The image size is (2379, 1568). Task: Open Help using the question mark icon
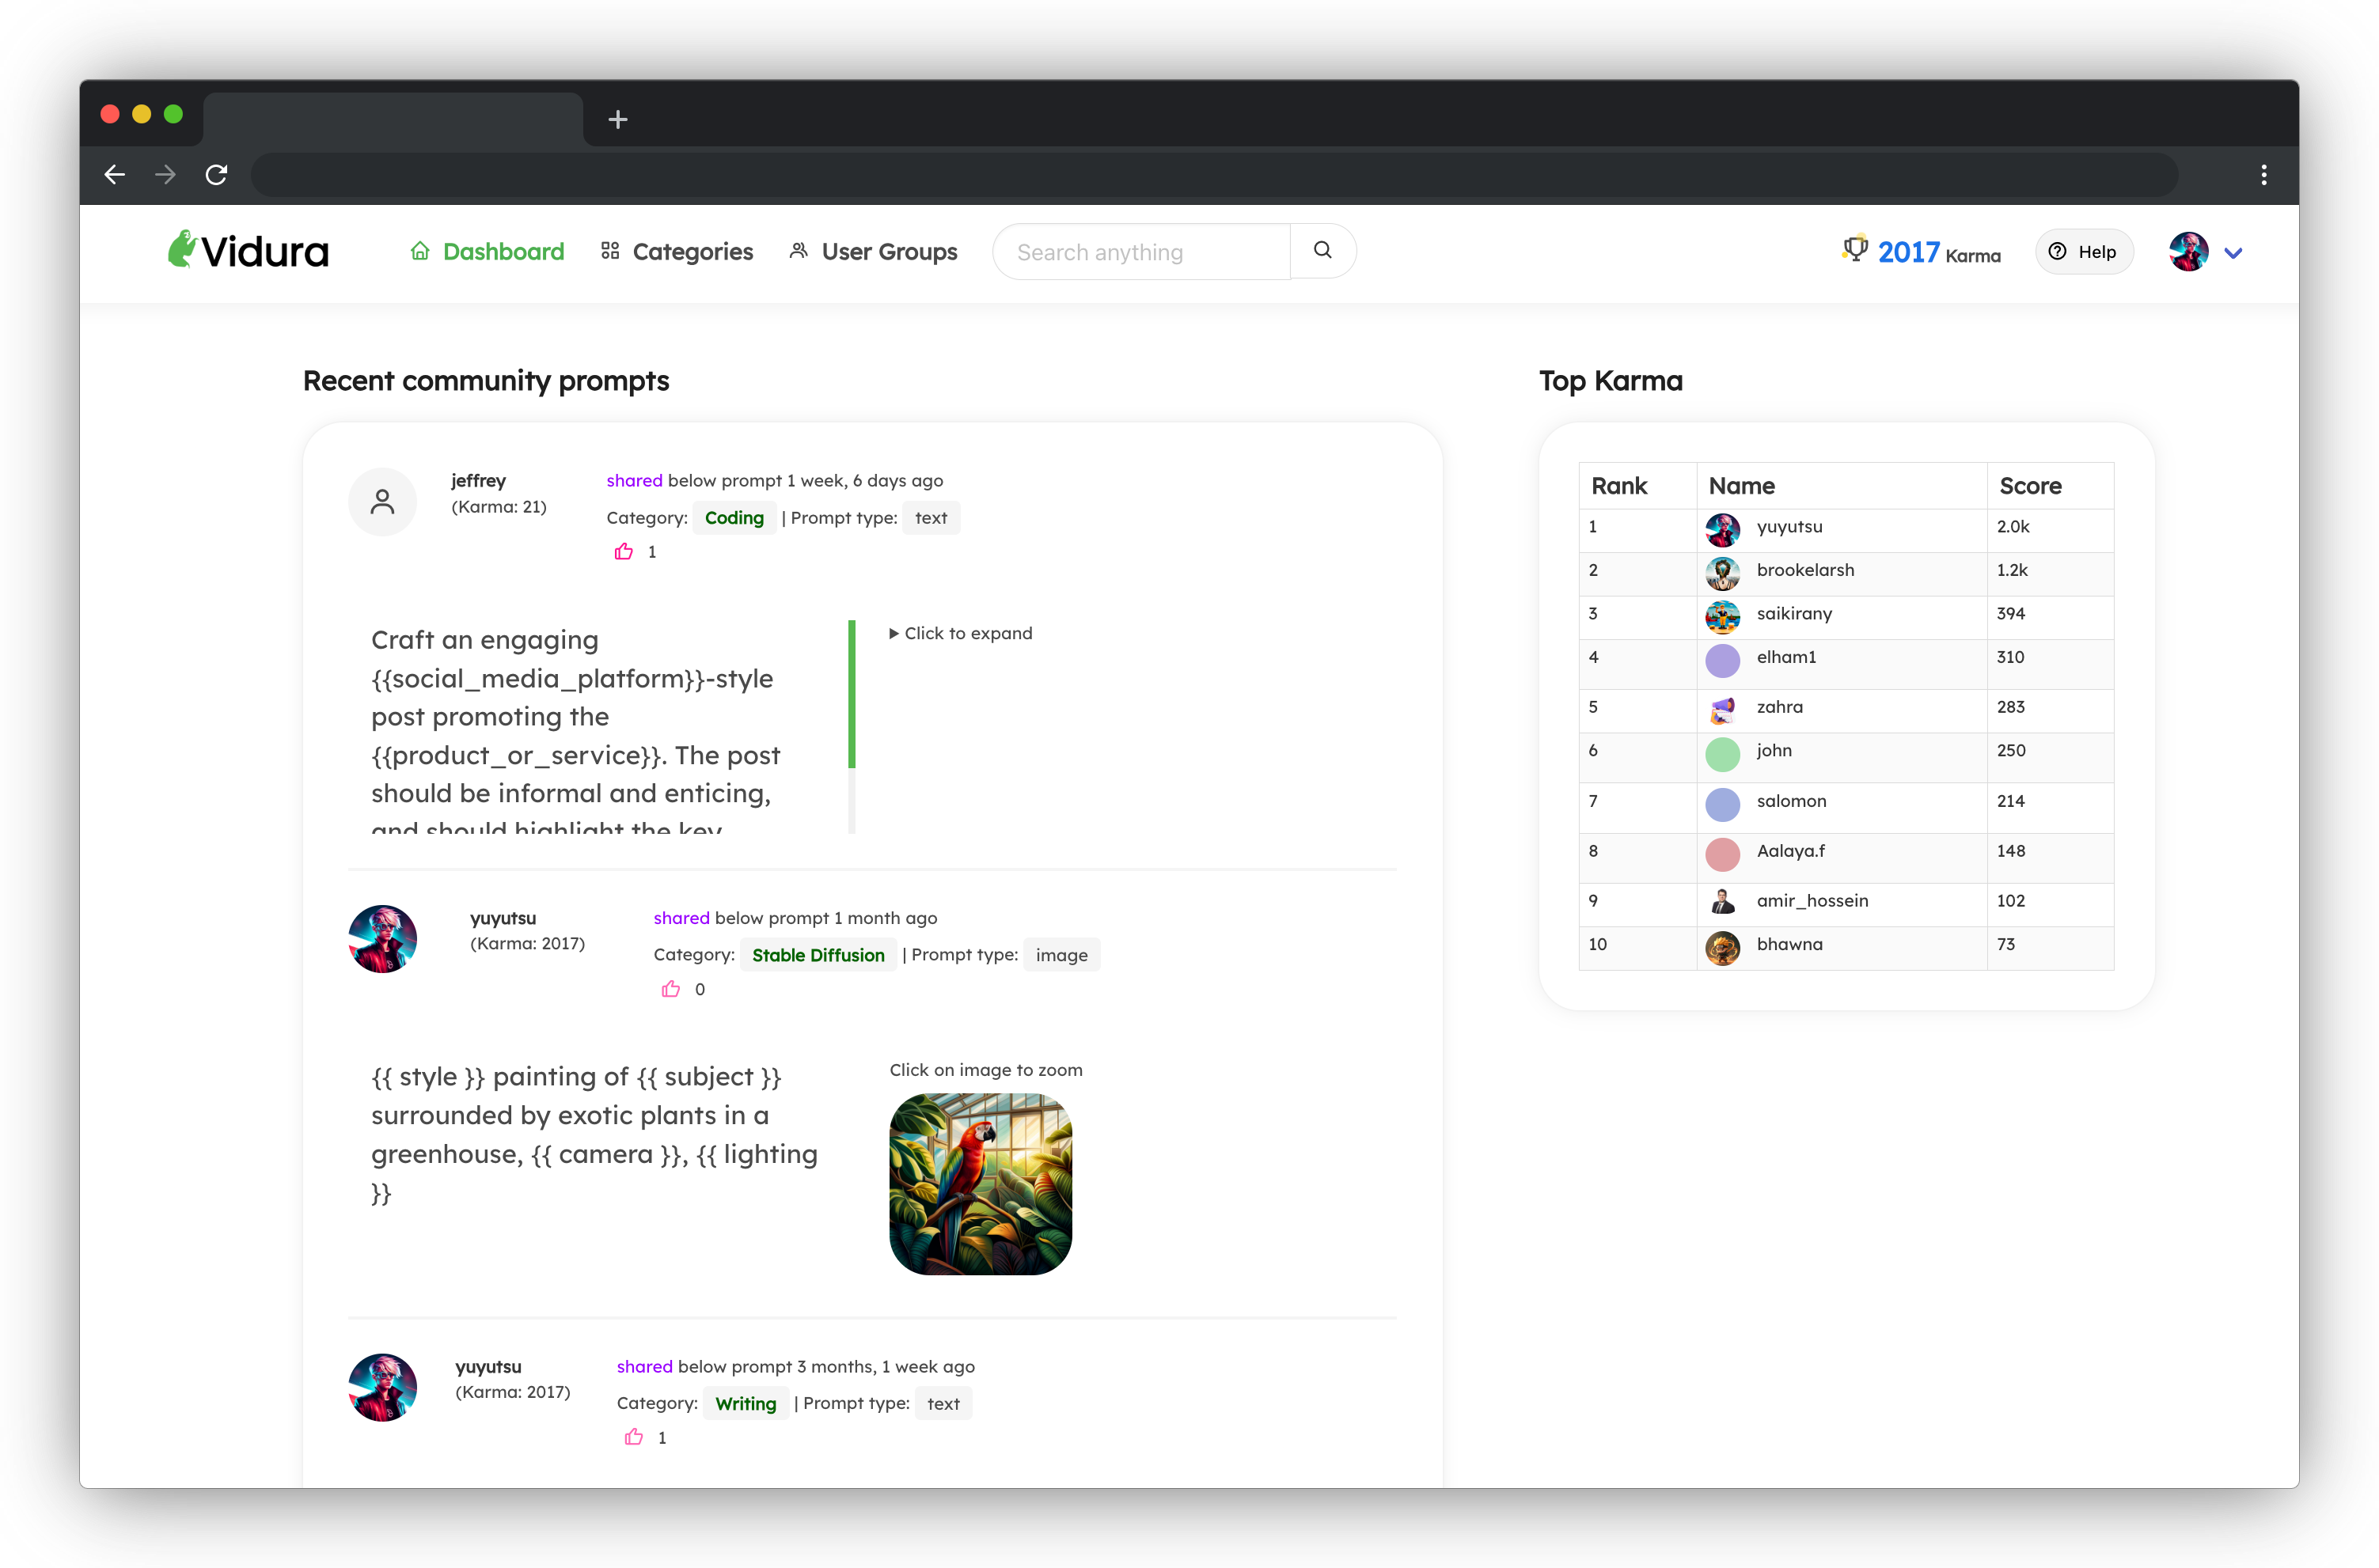[2058, 252]
